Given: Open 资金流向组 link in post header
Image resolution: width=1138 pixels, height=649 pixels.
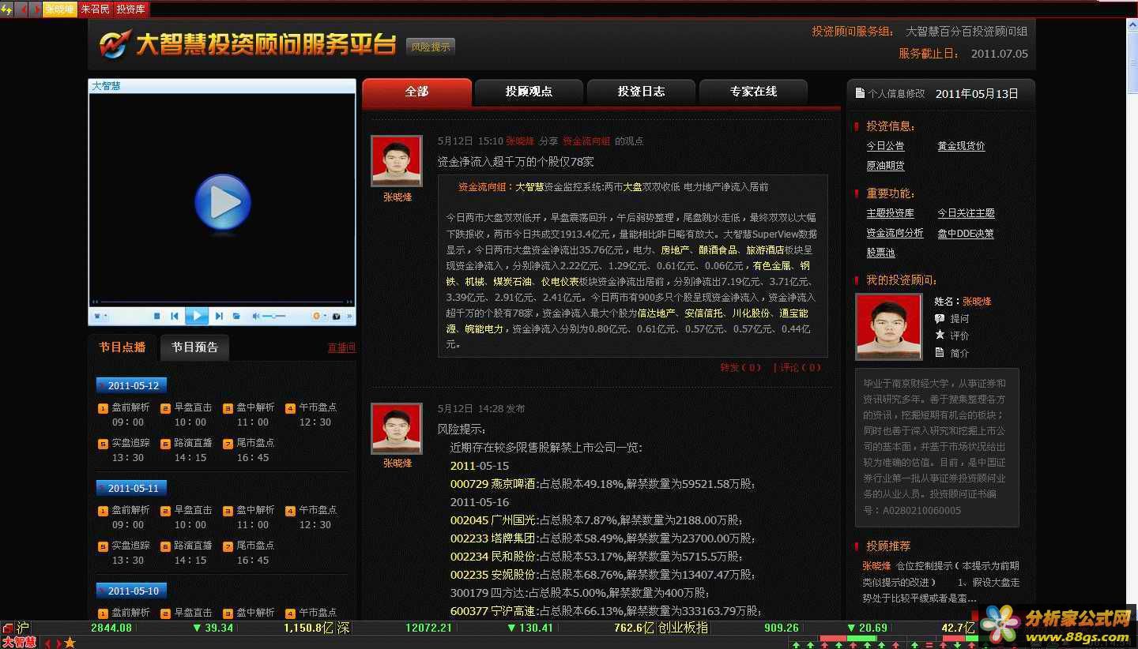Looking at the screenshot, I should [586, 141].
